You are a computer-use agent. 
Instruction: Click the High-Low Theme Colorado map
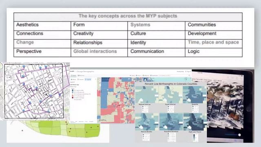pyautogui.click(x=195, y=122)
